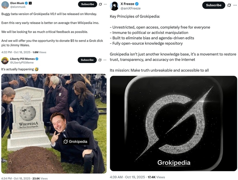
Task: Click X Freeze verified badge
Action: point(137,4)
